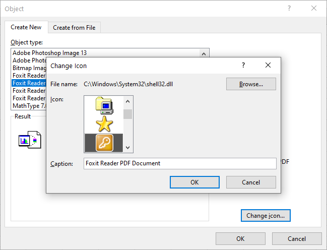Viewport: 327px width, 250px height.
Task: Click the Object dialog help question mark
Action: 289,9
